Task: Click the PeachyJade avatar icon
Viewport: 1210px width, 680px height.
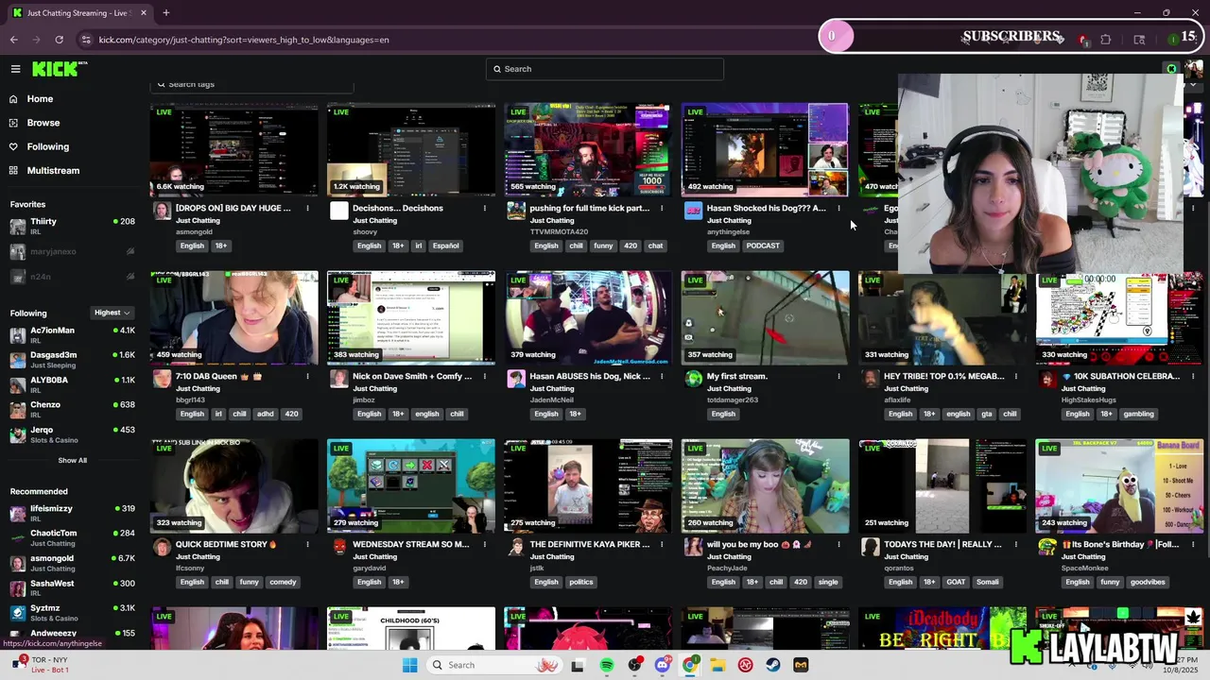Action: pos(693,547)
